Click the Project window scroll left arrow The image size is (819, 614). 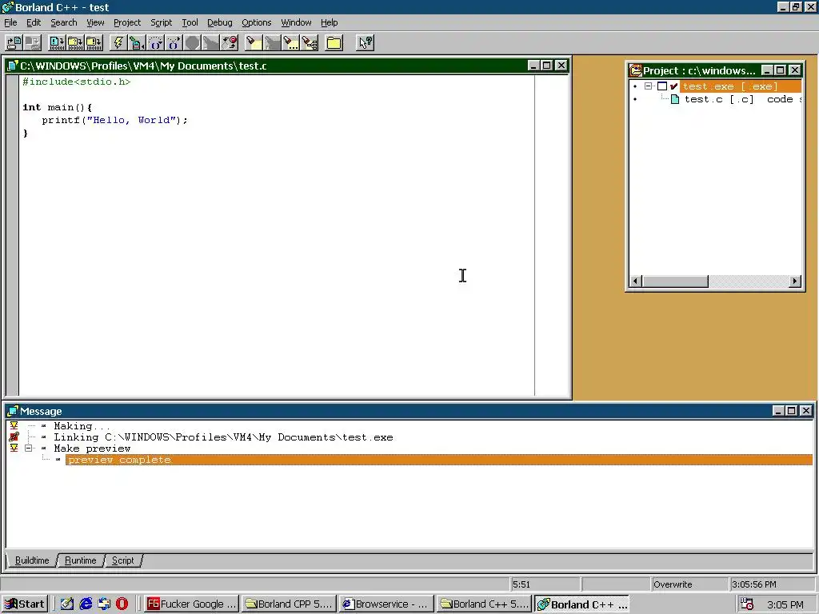(x=636, y=281)
